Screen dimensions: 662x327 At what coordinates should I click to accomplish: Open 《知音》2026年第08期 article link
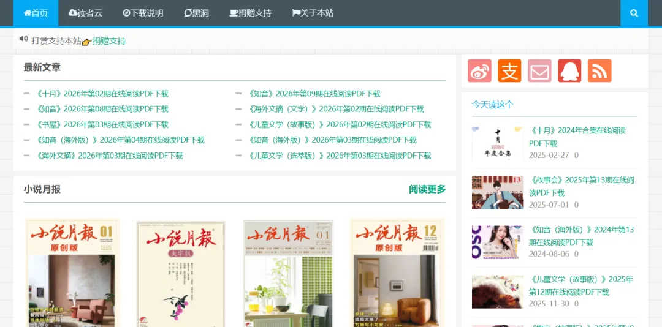tap(102, 109)
